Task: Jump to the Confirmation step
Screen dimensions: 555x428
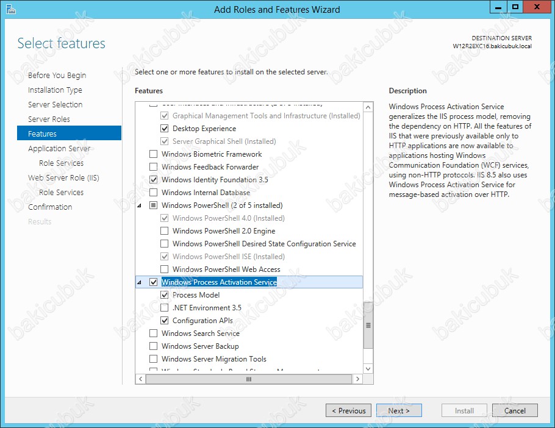Action: (50, 207)
